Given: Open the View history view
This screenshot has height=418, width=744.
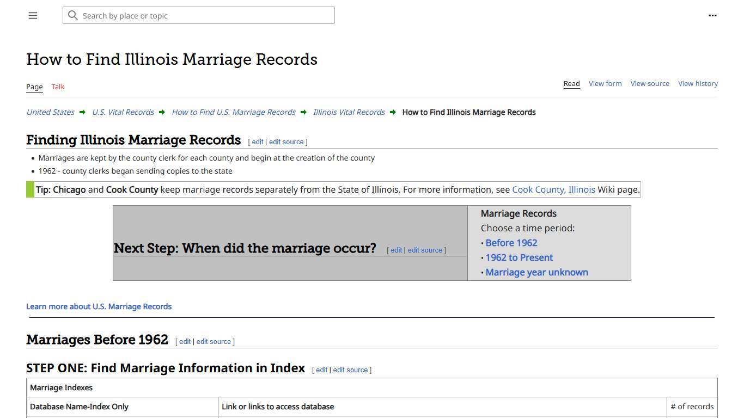Looking at the screenshot, I should [698, 83].
